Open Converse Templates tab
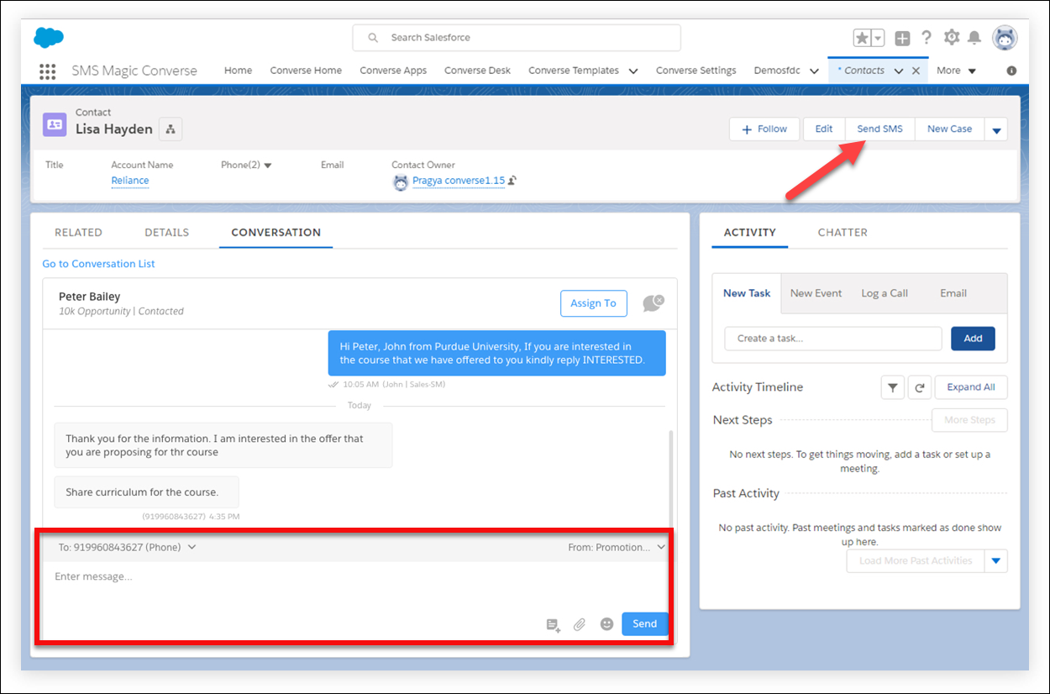1050x694 pixels. point(574,71)
